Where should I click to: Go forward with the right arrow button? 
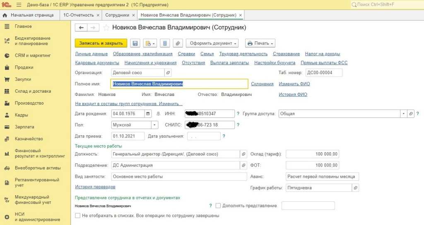tap(93, 28)
